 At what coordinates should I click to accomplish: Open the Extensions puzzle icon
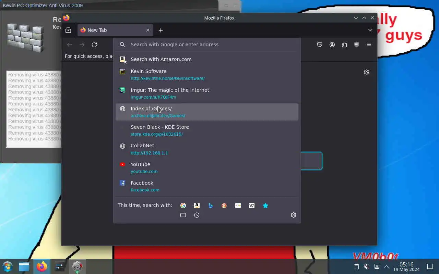click(x=344, y=45)
